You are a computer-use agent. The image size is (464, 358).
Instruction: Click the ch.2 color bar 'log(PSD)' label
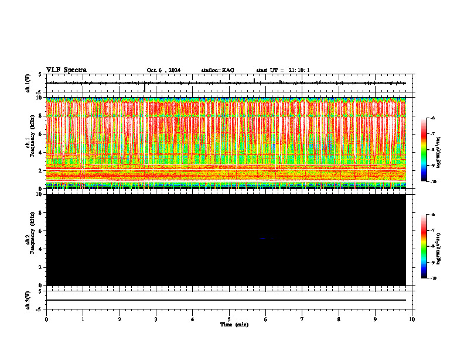439,249
